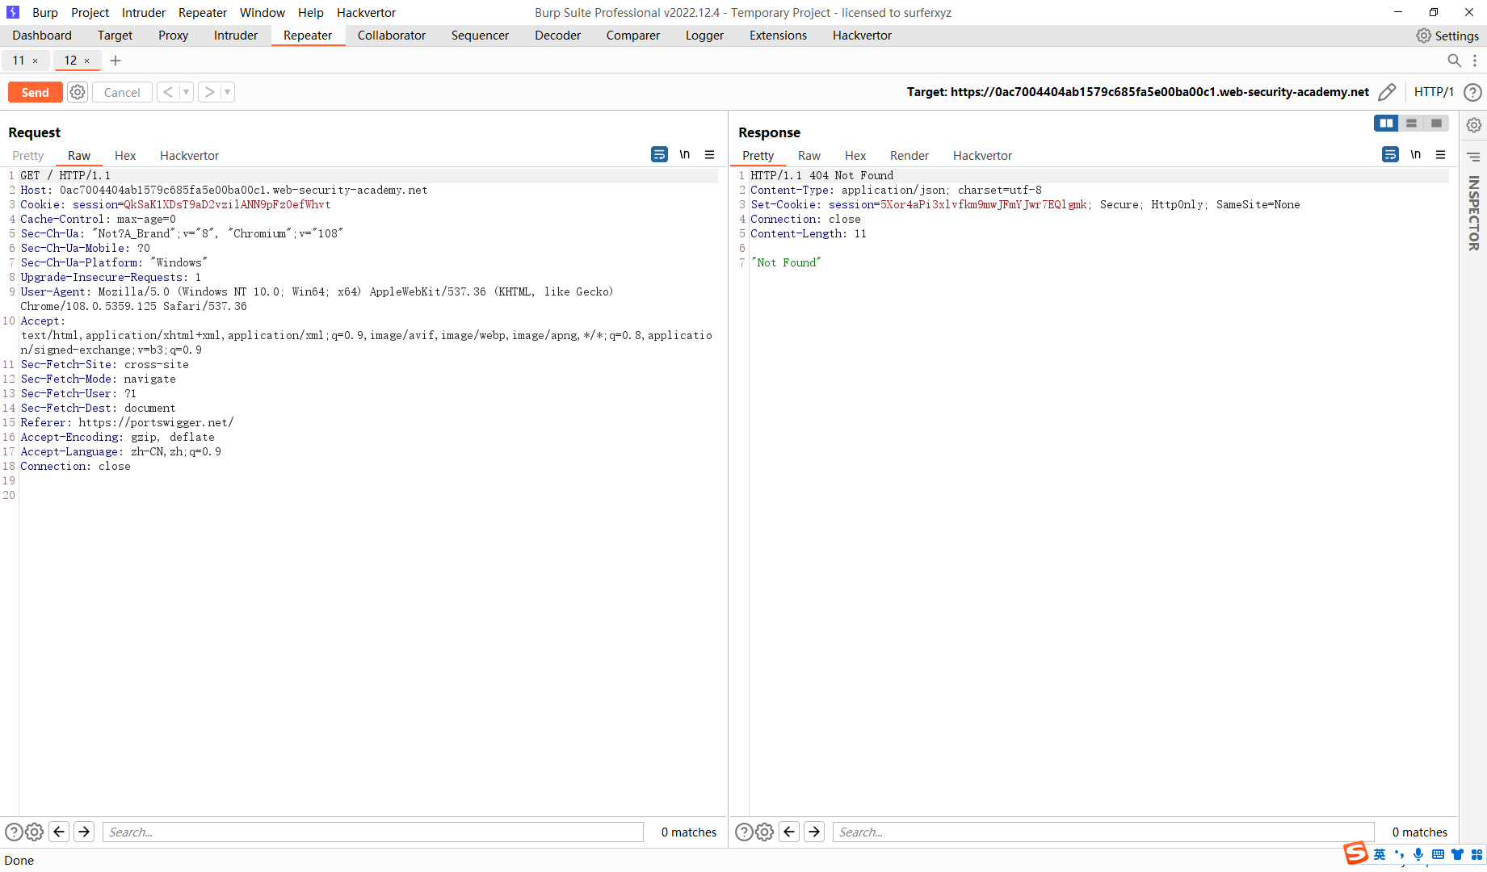Open the Decoder tab

click(557, 36)
